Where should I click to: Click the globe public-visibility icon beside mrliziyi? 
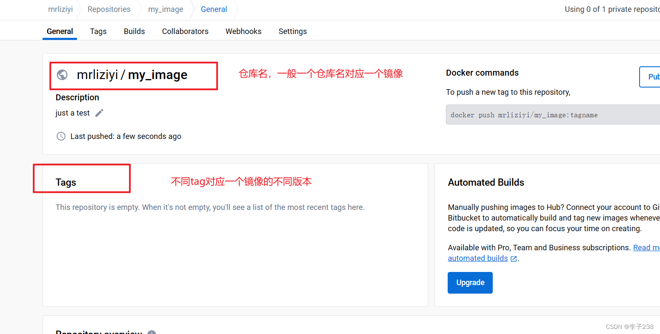pos(62,75)
